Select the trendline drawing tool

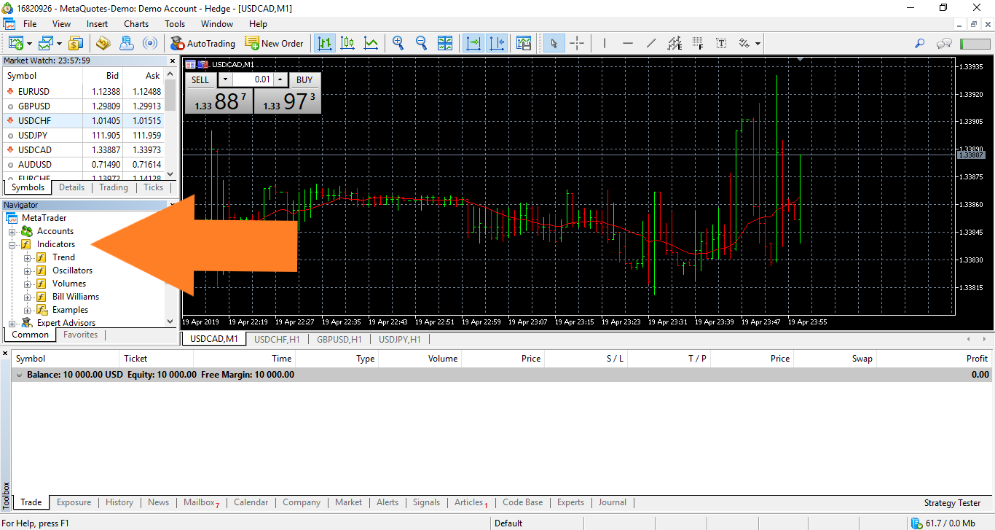651,43
